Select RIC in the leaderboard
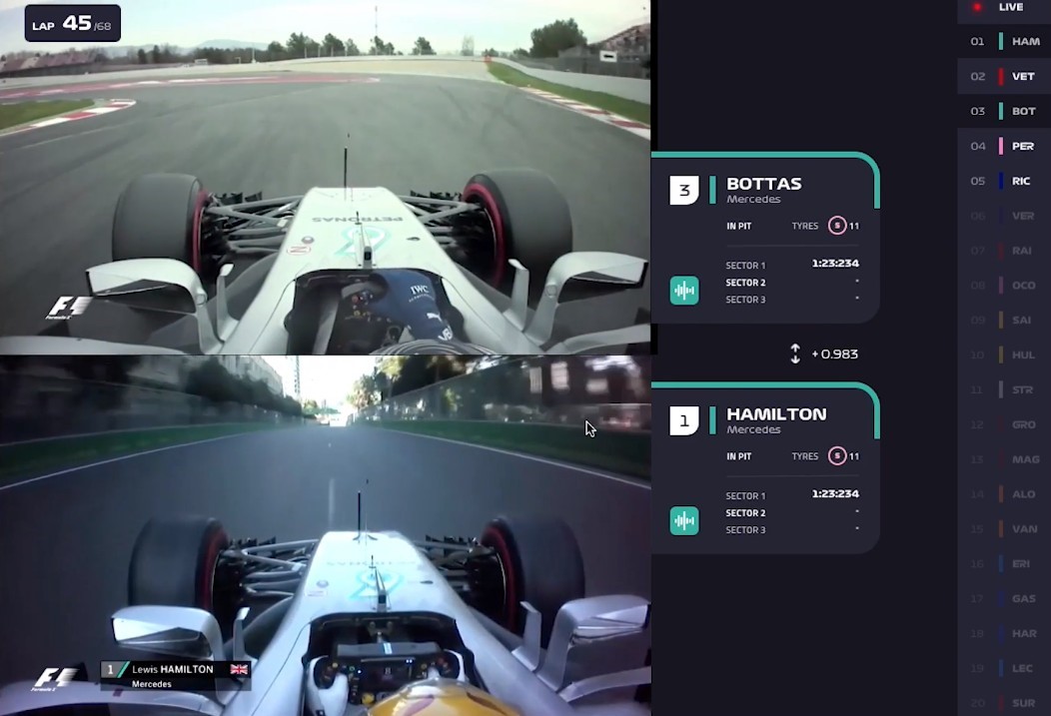The width and height of the screenshot is (1051, 716). pyautogui.click(x=1004, y=181)
